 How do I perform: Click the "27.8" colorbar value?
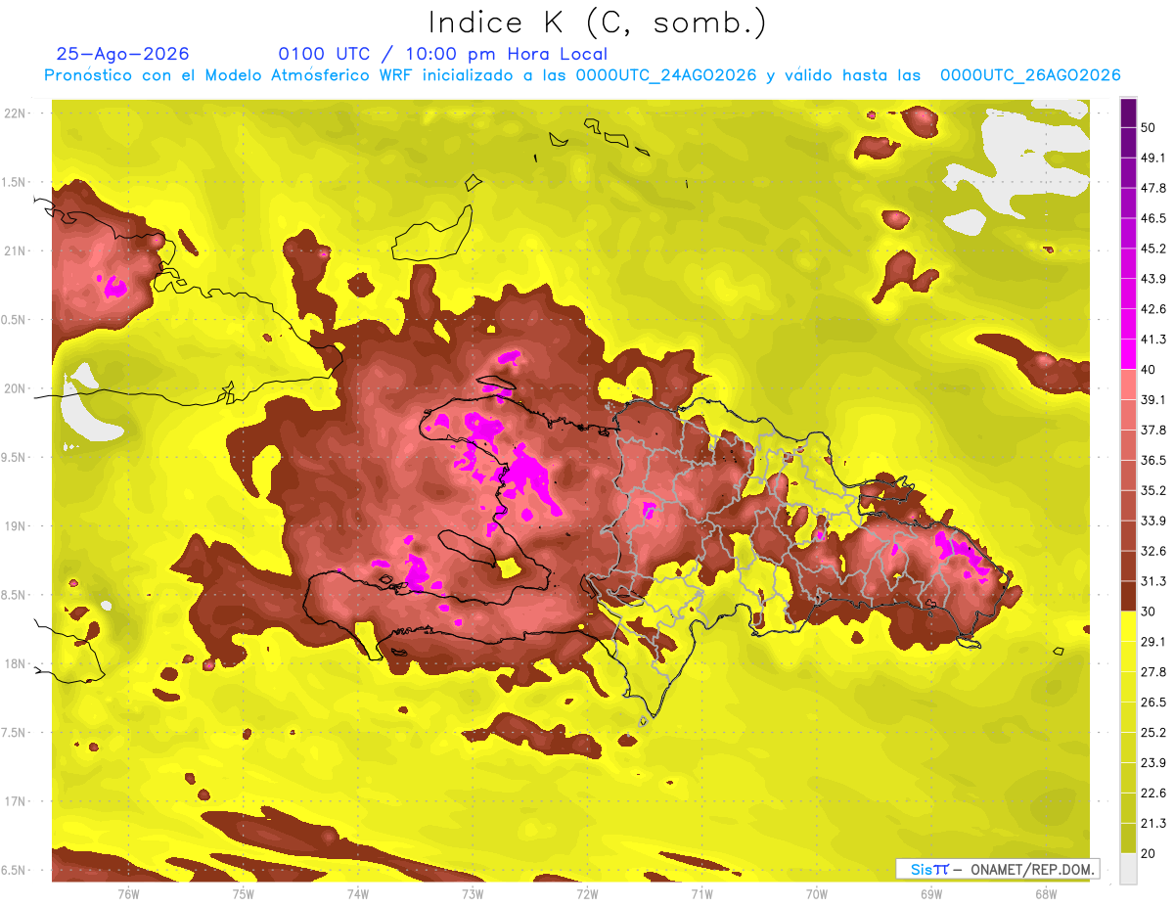coord(1153,672)
